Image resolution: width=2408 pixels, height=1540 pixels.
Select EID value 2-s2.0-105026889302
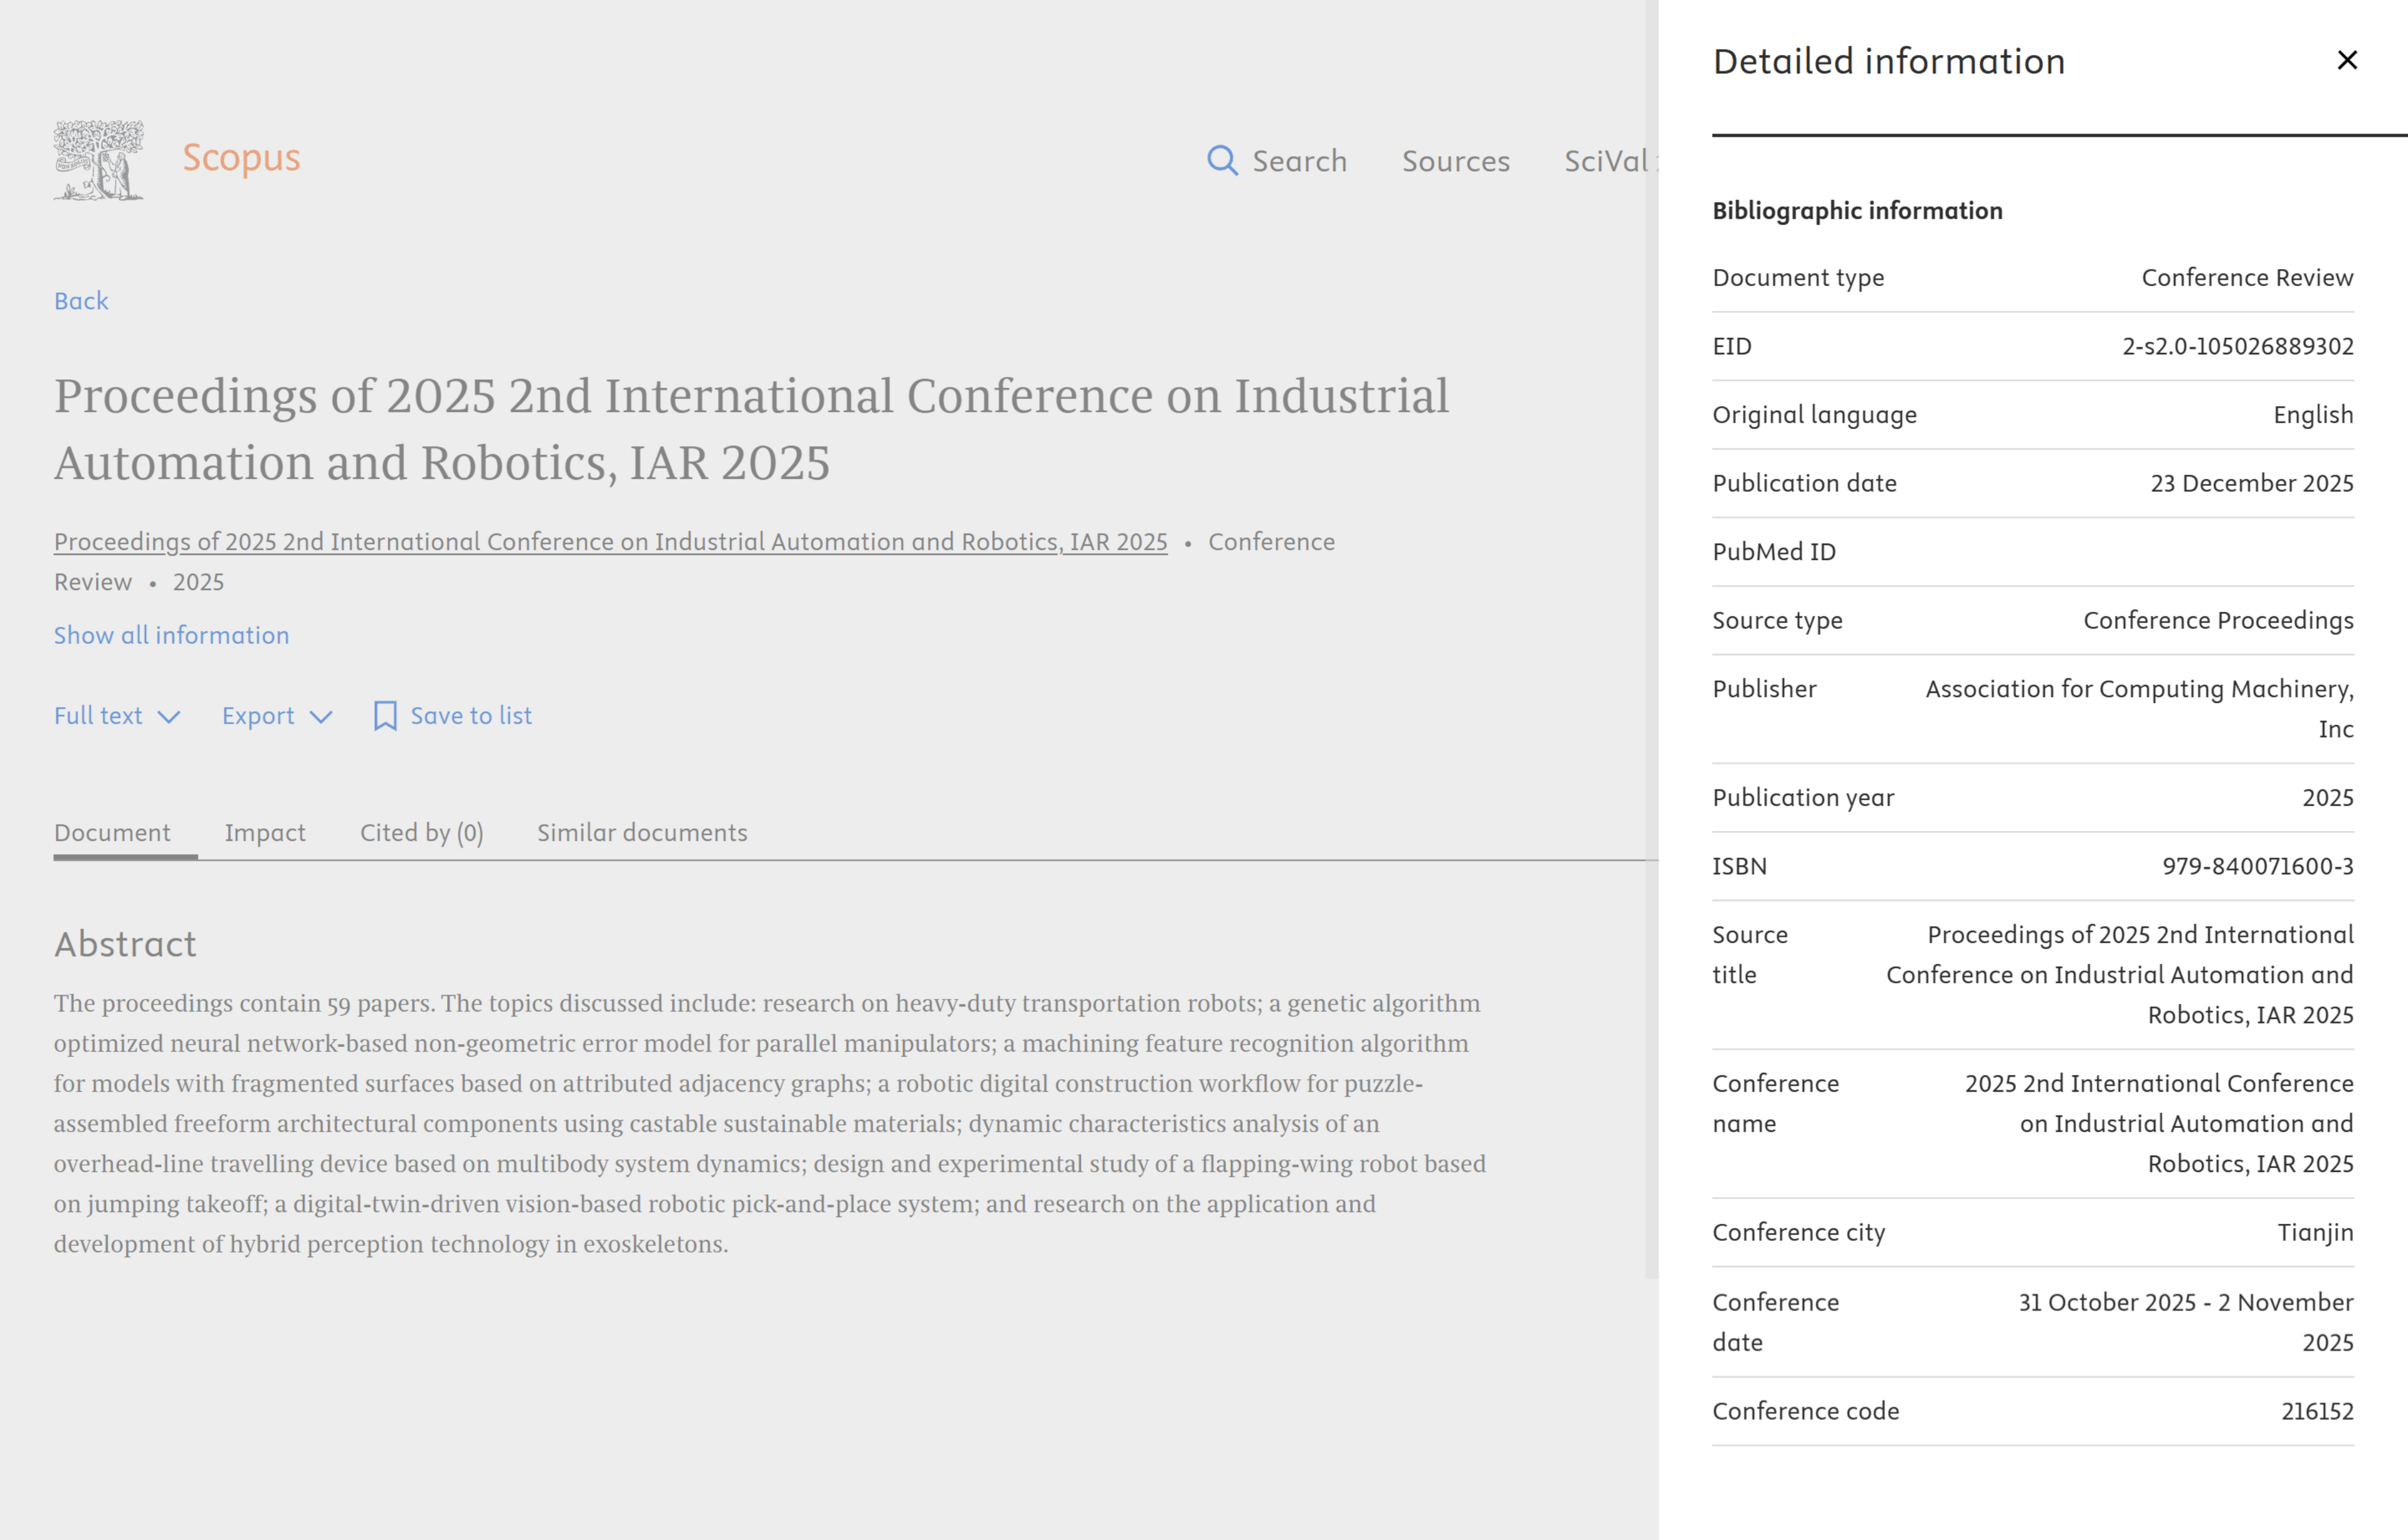click(2238, 346)
